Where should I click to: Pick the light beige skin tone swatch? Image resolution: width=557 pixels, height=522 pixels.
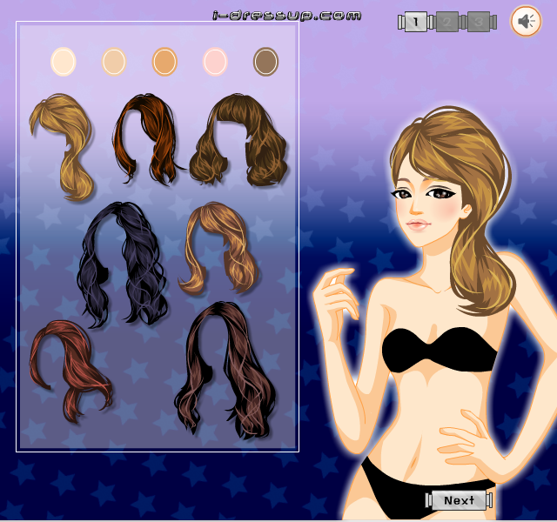point(114,62)
